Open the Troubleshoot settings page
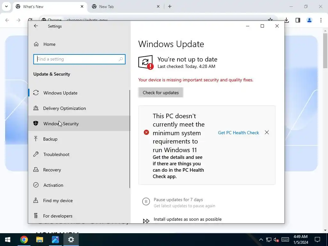Screen dimensions: 328x246 tap(79, 154)
